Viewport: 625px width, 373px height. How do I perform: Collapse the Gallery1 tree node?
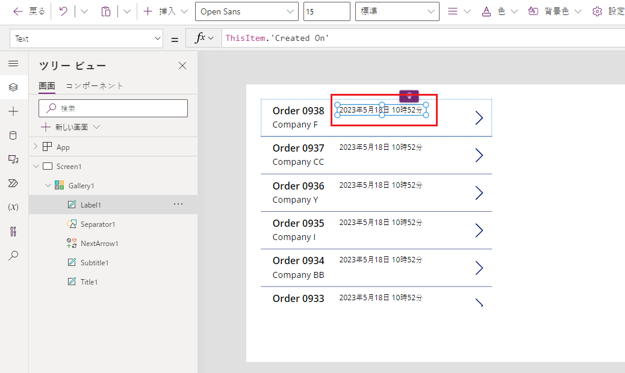(x=48, y=186)
